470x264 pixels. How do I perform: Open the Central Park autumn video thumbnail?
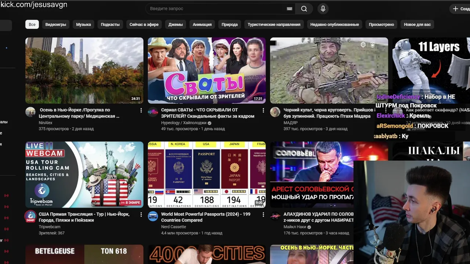click(x=84, y=70)
